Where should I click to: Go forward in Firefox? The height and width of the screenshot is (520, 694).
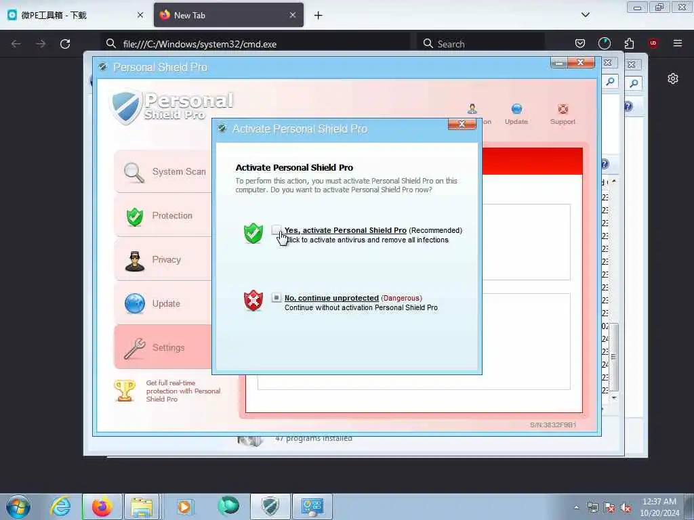coord(41,44)
